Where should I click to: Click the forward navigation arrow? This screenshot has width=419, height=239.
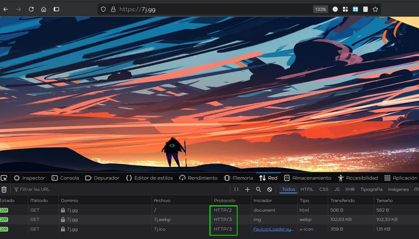tap(18, 9)
